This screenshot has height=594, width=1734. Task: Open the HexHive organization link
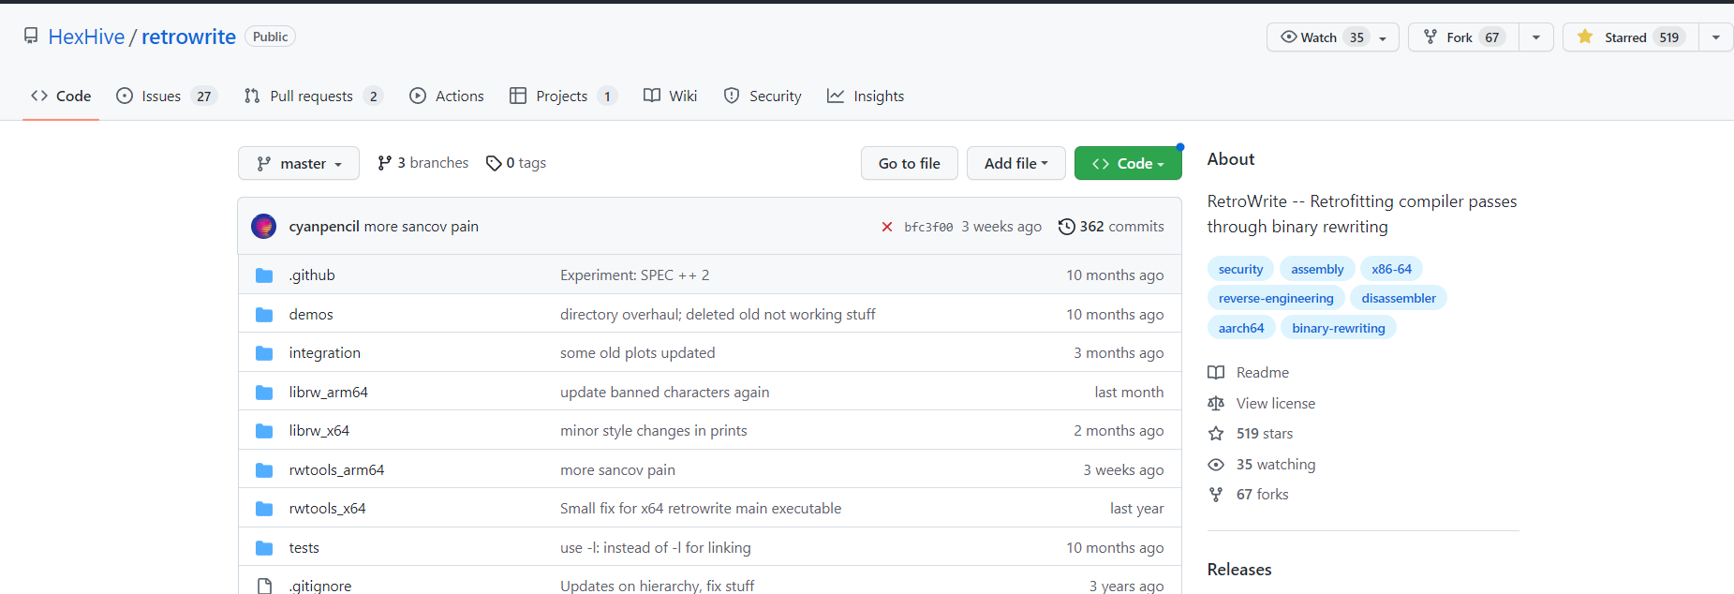tap(86, 37)
